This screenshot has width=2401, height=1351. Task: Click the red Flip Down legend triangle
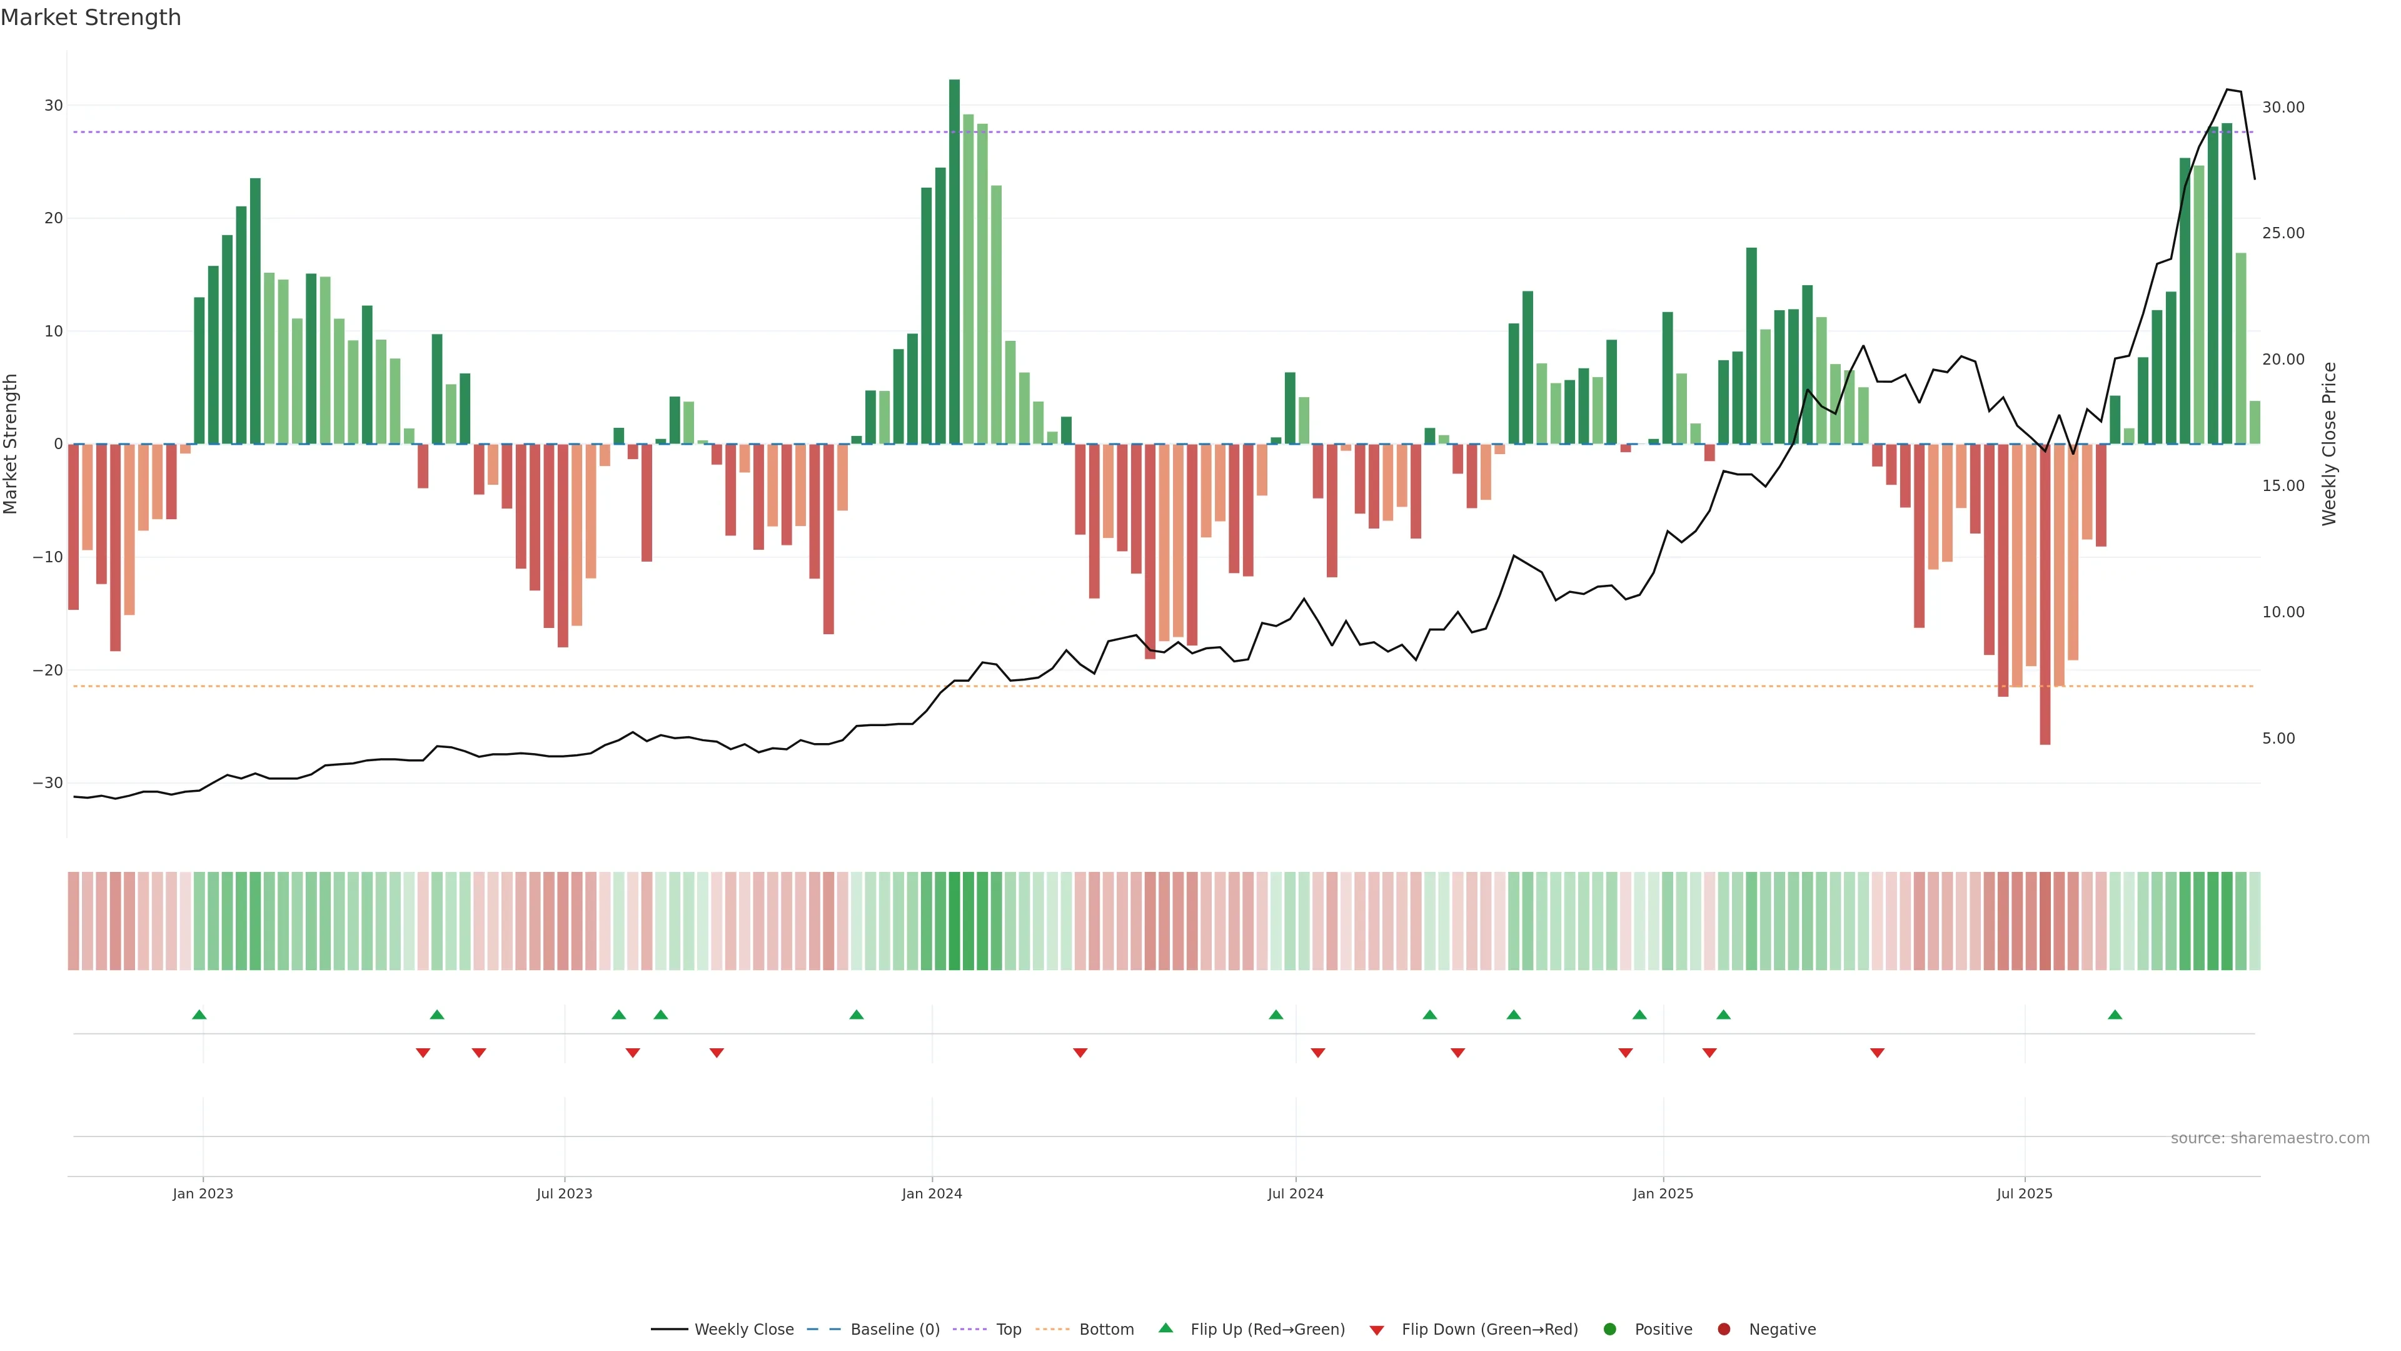(x=1377, y=1330)
